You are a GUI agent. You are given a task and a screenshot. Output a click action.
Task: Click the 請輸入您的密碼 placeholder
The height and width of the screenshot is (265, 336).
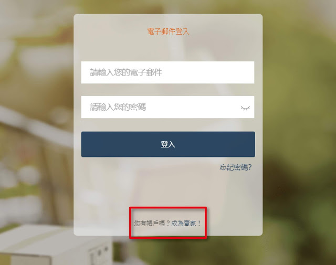tap(118, 107)
